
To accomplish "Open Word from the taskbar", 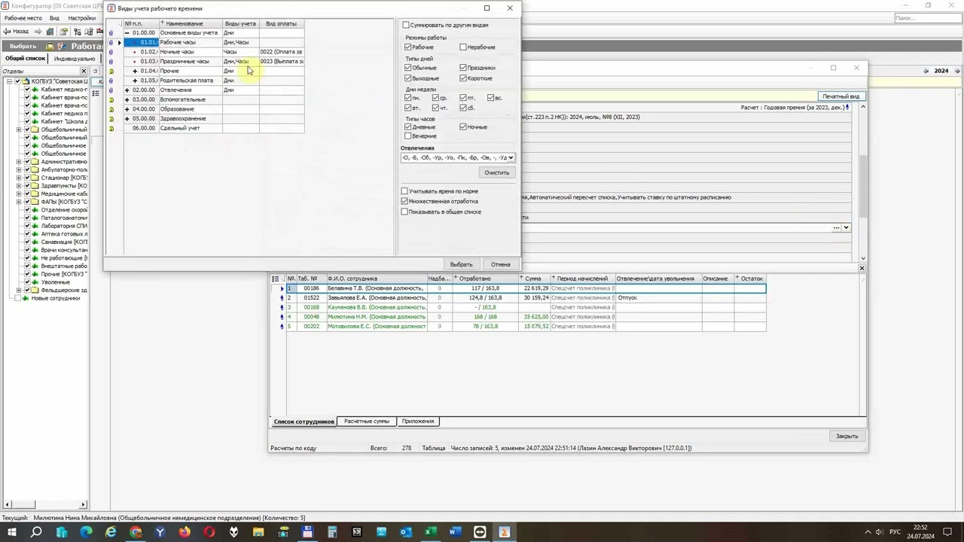I will point(455,532).
